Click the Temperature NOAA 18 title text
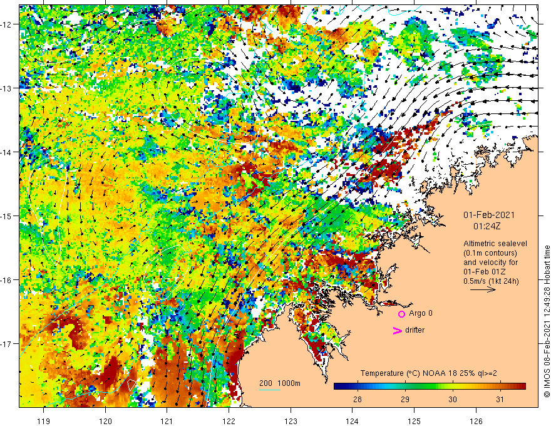The image size is (551, 426). click(x=429, y=373)
